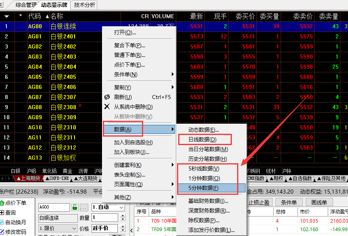The width and height of the screenshot is (348, 236).
Task: Choose 加入到自选股(H) menu entry
Action: tap(139, 142)
